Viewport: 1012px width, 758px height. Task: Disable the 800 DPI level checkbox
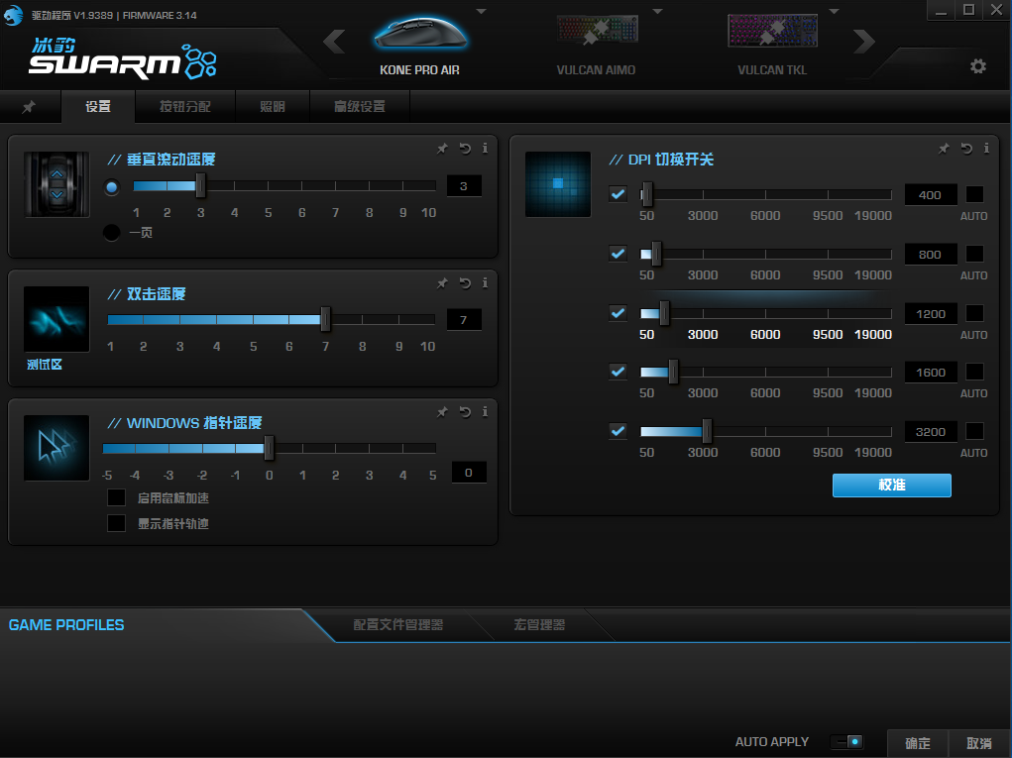pos(618,254)
